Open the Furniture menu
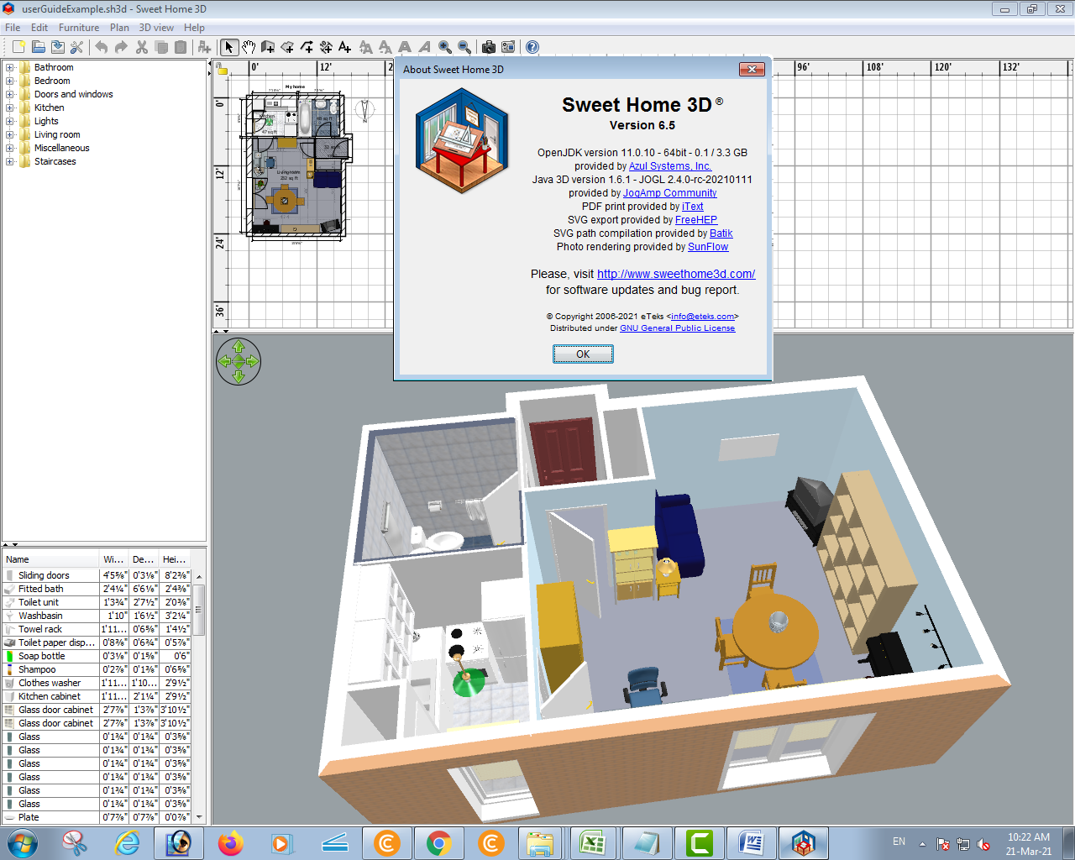Viewport: 1075px width, 860px height. 79,28
